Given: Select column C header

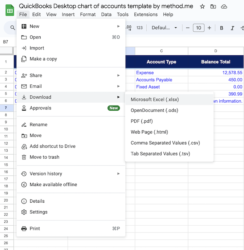Looking at the screenshot, I should tap(162, 51).
